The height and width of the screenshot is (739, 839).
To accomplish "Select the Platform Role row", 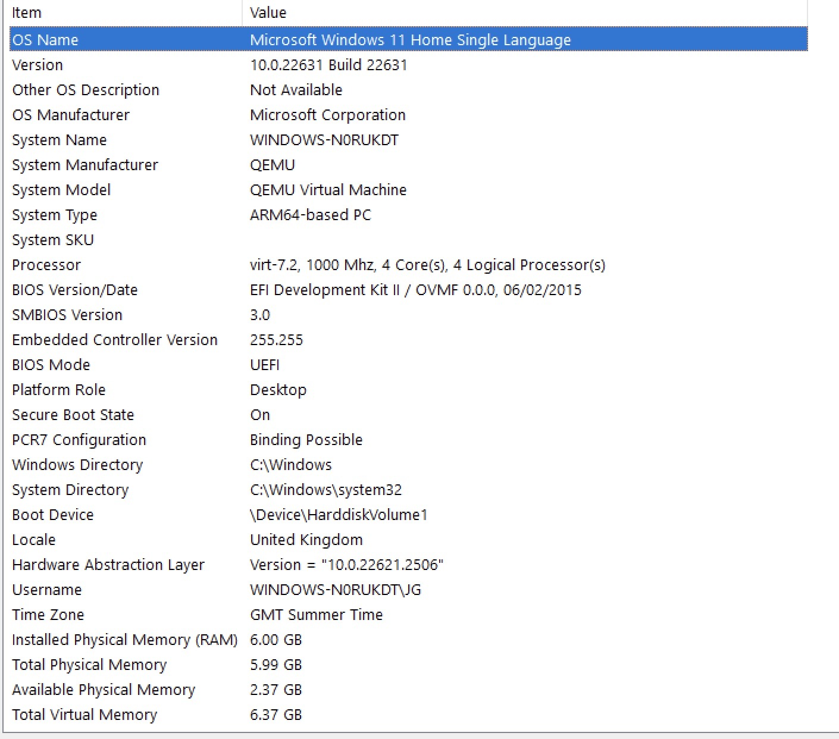I will (409, 390).
